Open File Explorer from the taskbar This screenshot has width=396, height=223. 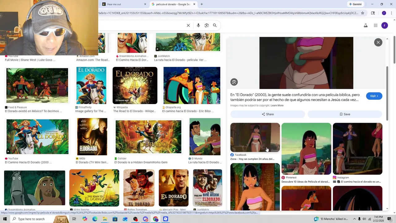point(105,219)
